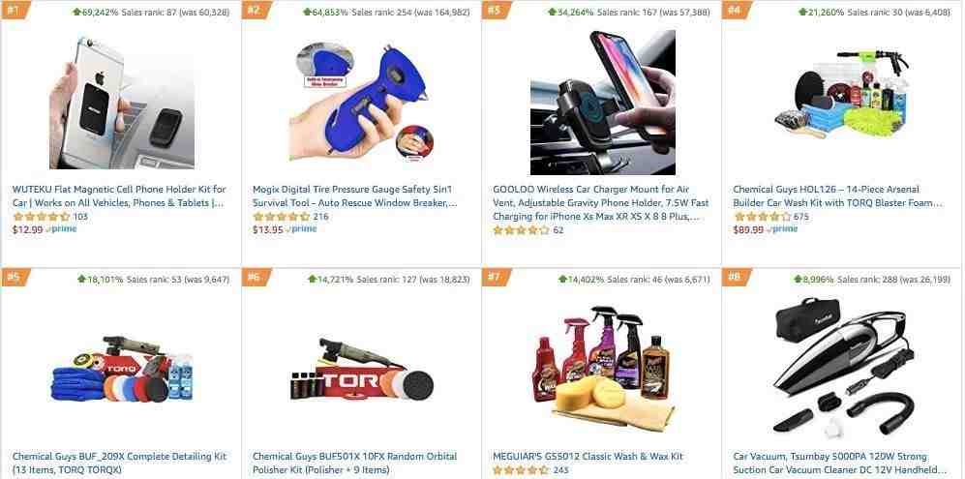The height and width of the screenshot is (479, 965).
Task: Click star rating for GOOLOO wireless charger
Action: tap(522, 230)
